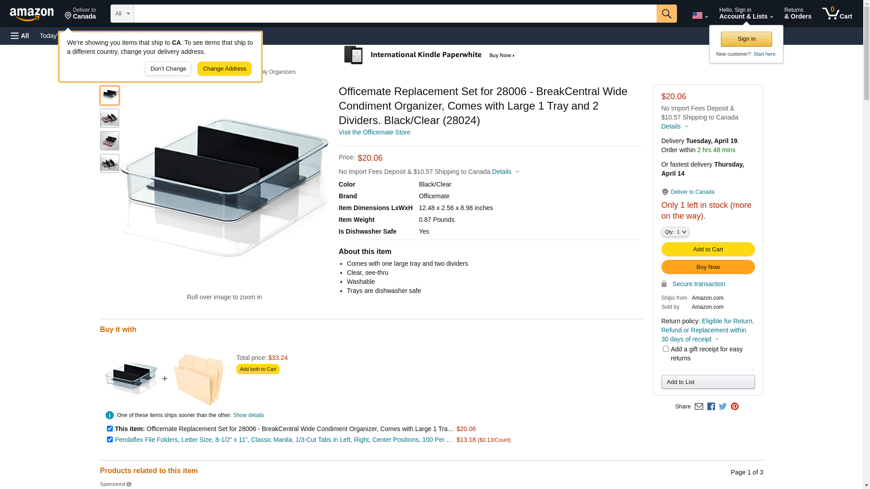Share on Twitter icon

click(723, 407)
